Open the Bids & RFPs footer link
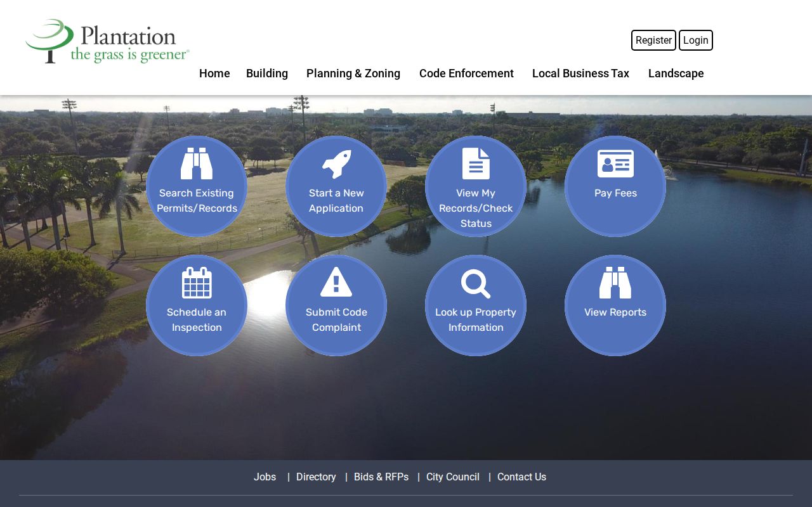The image size is (812, 507). [x=381, y=477]
